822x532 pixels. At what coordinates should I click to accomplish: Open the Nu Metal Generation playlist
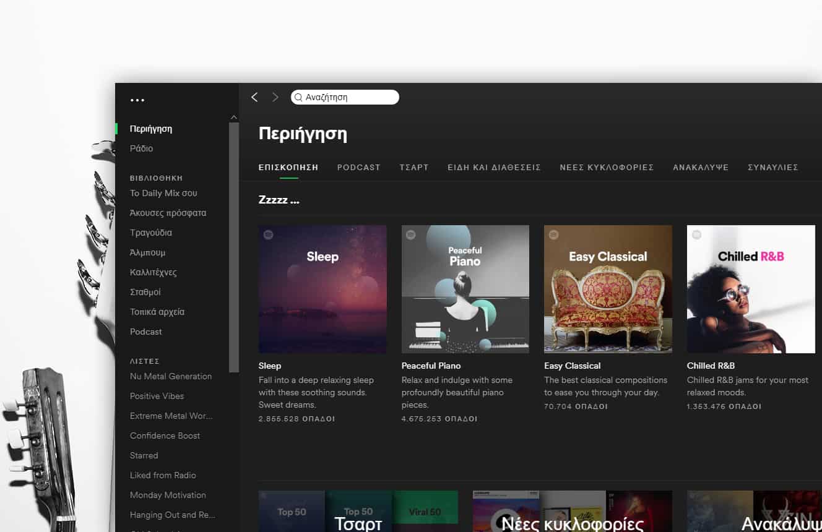pyautogui.click(x=171, y=376)
